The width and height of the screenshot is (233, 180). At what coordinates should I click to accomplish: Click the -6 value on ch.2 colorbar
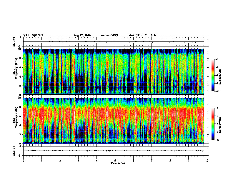pyautogui.click(x=217, y=108)
